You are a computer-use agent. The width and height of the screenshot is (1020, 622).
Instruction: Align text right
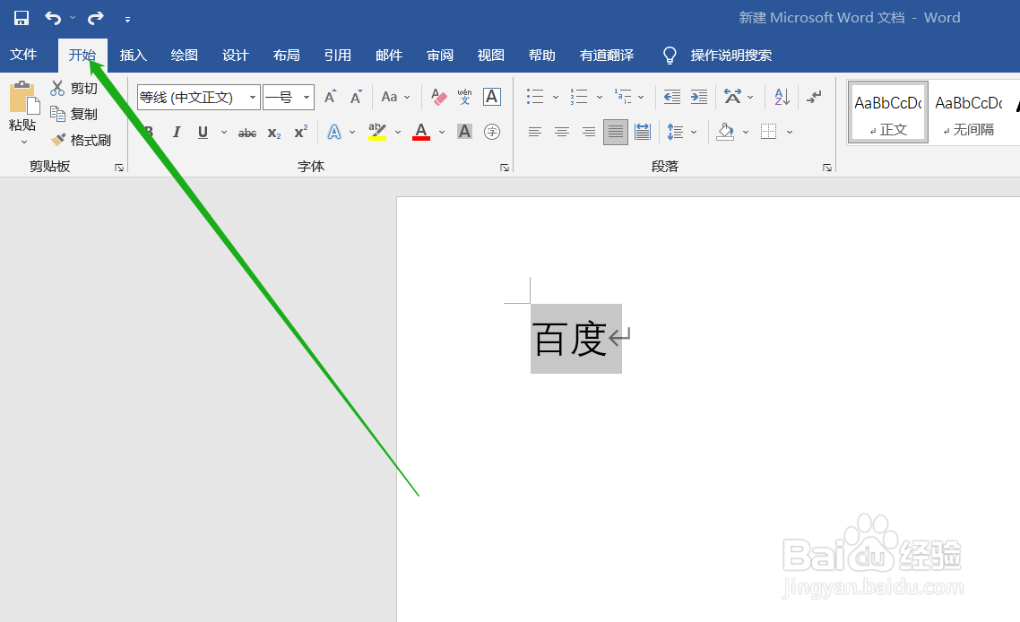click(589, 132)
